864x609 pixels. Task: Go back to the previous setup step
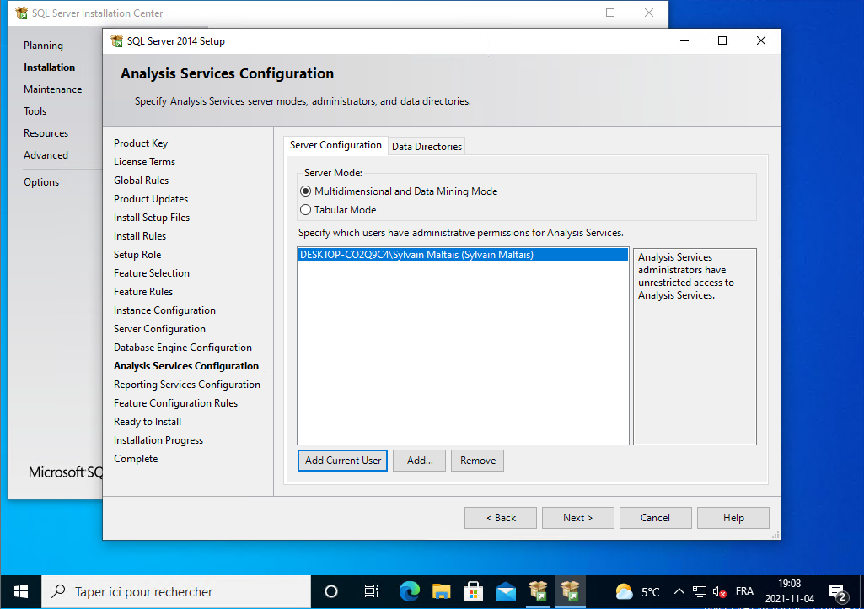click(501, 518)
